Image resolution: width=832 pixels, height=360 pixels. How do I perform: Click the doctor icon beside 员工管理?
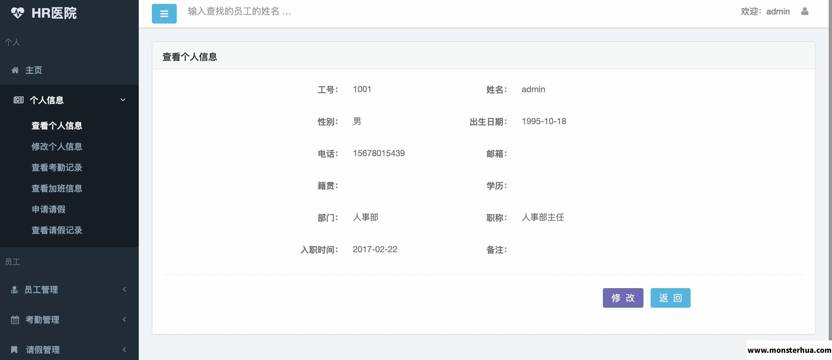[14, 290]
